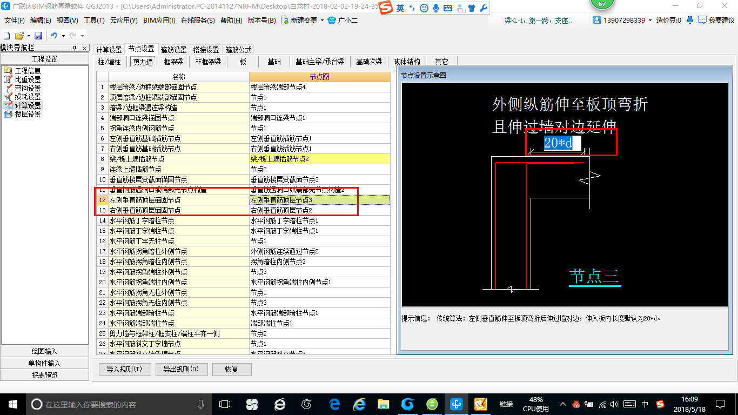Image resolution: width=738 pixels, height=415 pixels.
Task: Select the 非框架梁 category button
Action: pyautogui.click(x=209, y=62)
